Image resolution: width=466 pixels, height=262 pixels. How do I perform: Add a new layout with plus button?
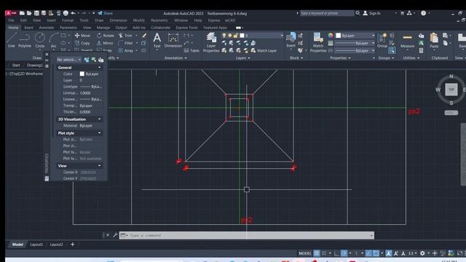tap(72, 245)
